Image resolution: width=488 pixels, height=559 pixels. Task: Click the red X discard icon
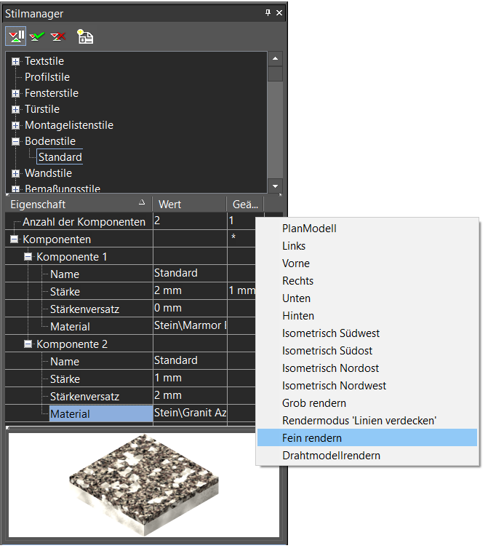[58, 36]
